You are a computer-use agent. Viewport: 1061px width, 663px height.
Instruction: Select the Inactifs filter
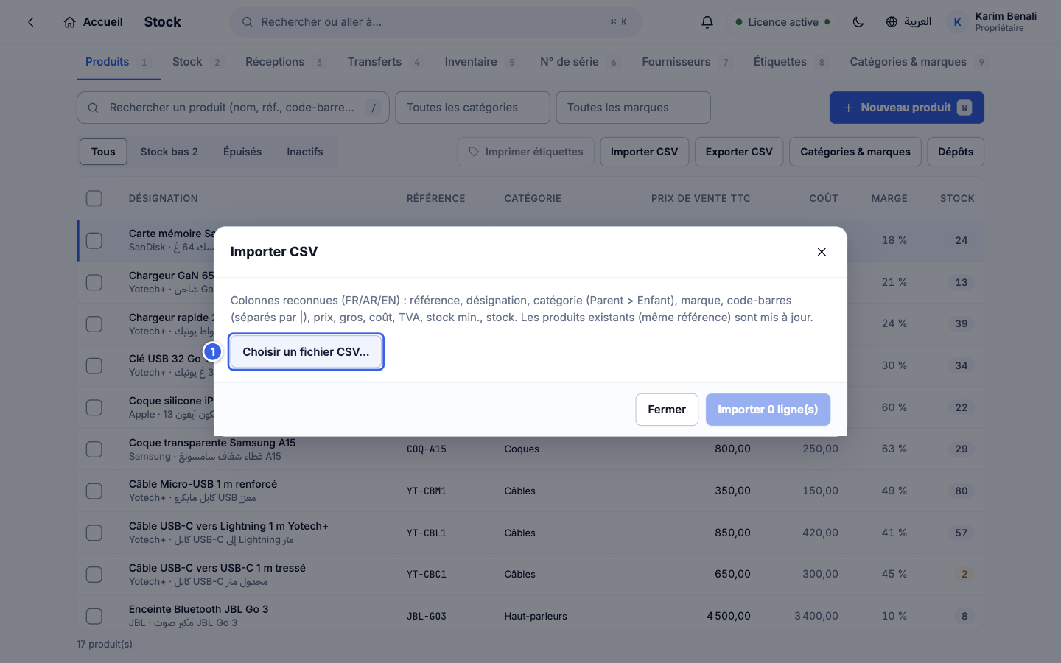305,152
